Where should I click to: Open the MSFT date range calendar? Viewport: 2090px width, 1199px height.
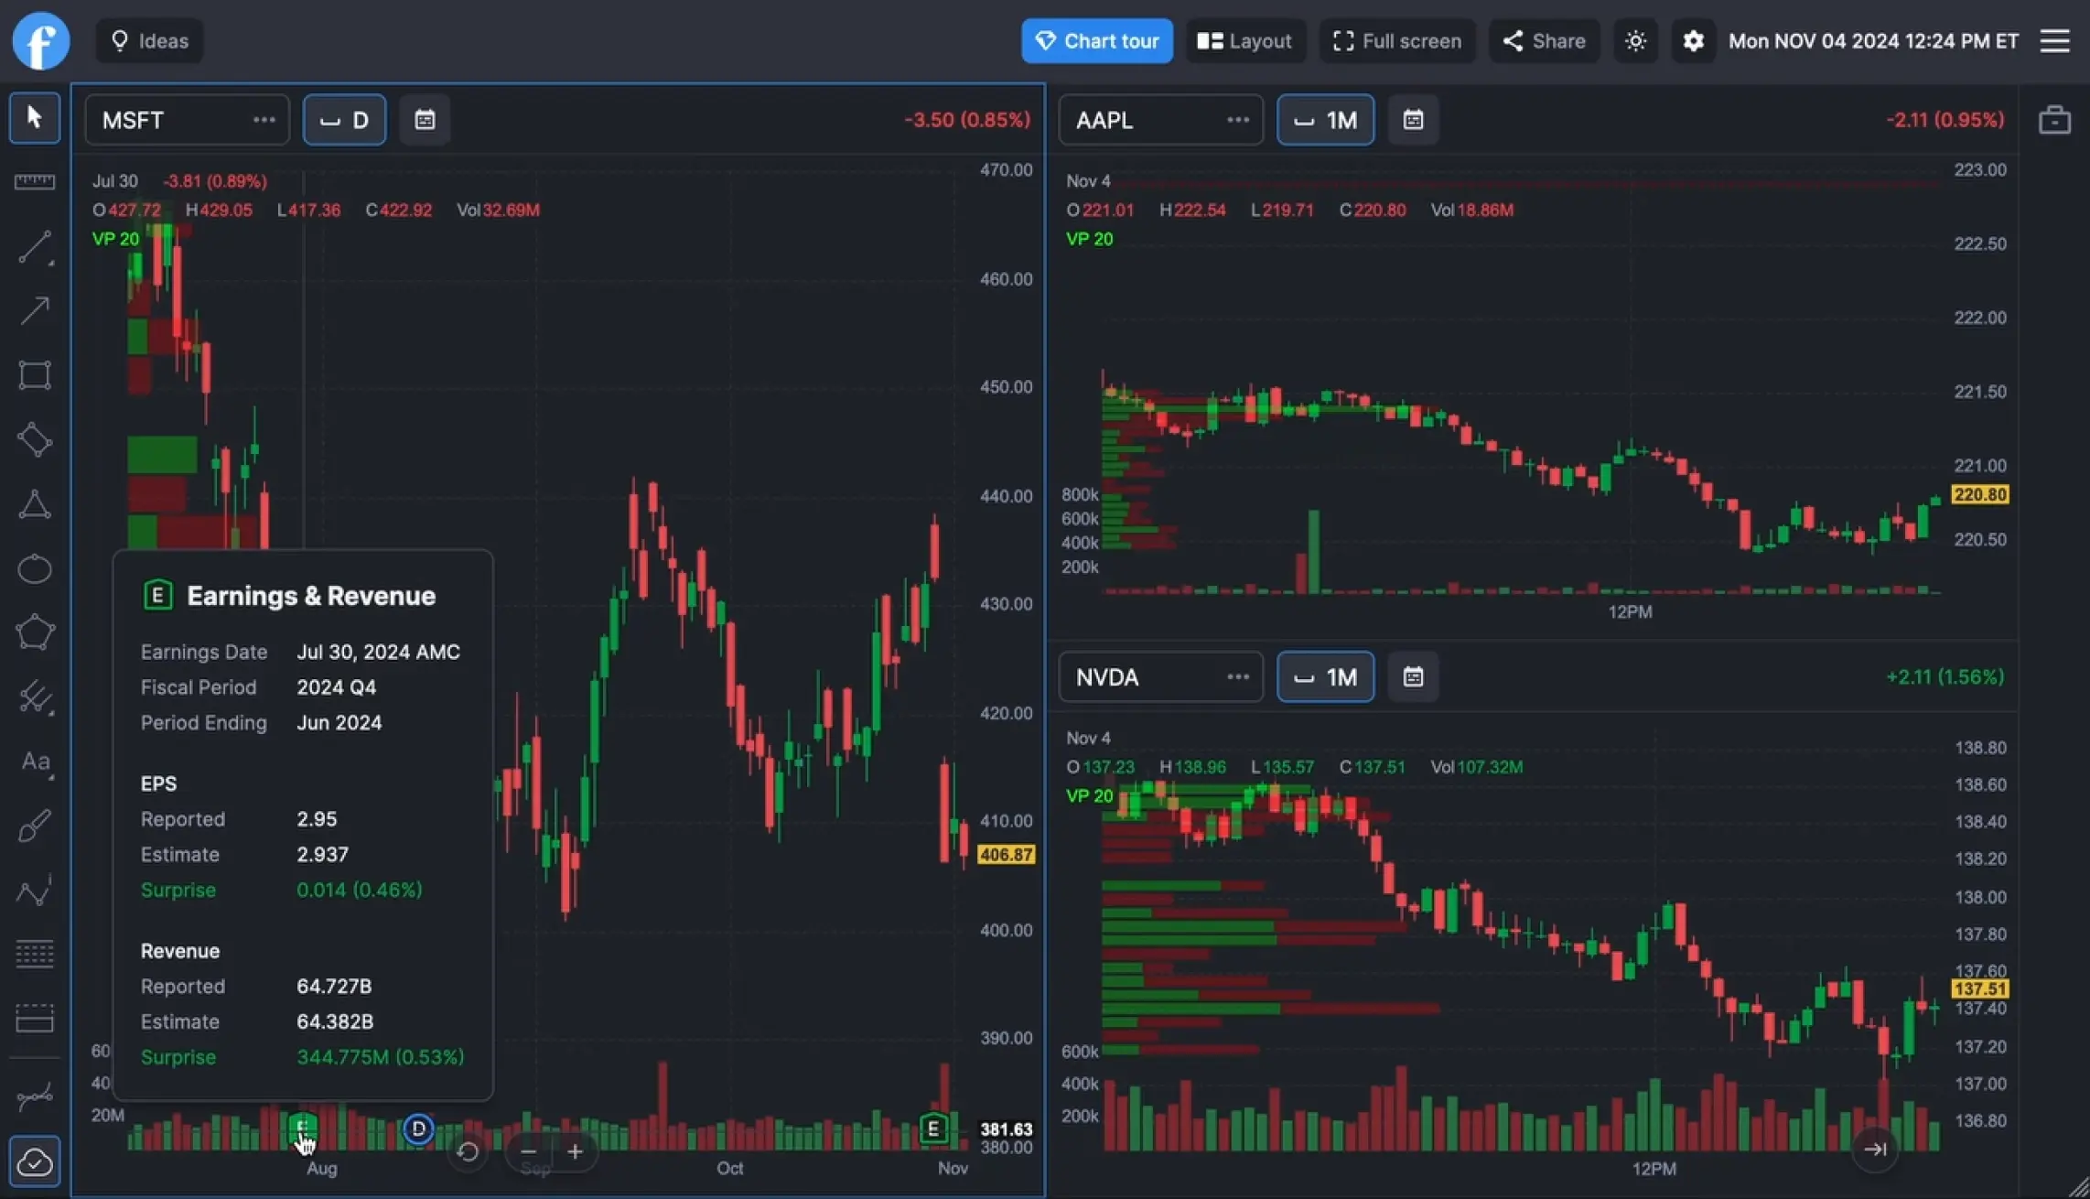point(424,120)
